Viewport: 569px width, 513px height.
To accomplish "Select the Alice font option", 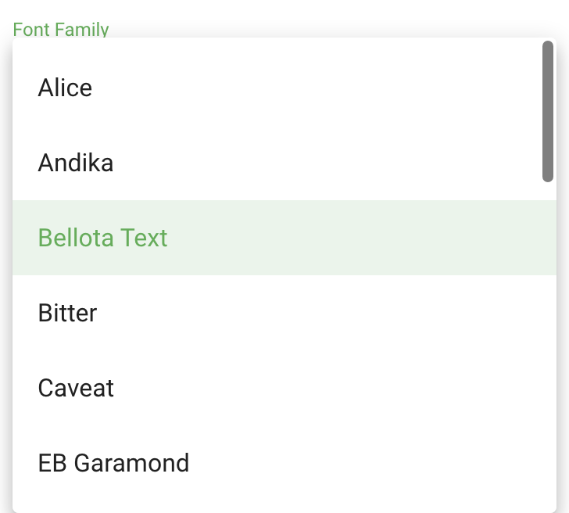I will (284, 88).
